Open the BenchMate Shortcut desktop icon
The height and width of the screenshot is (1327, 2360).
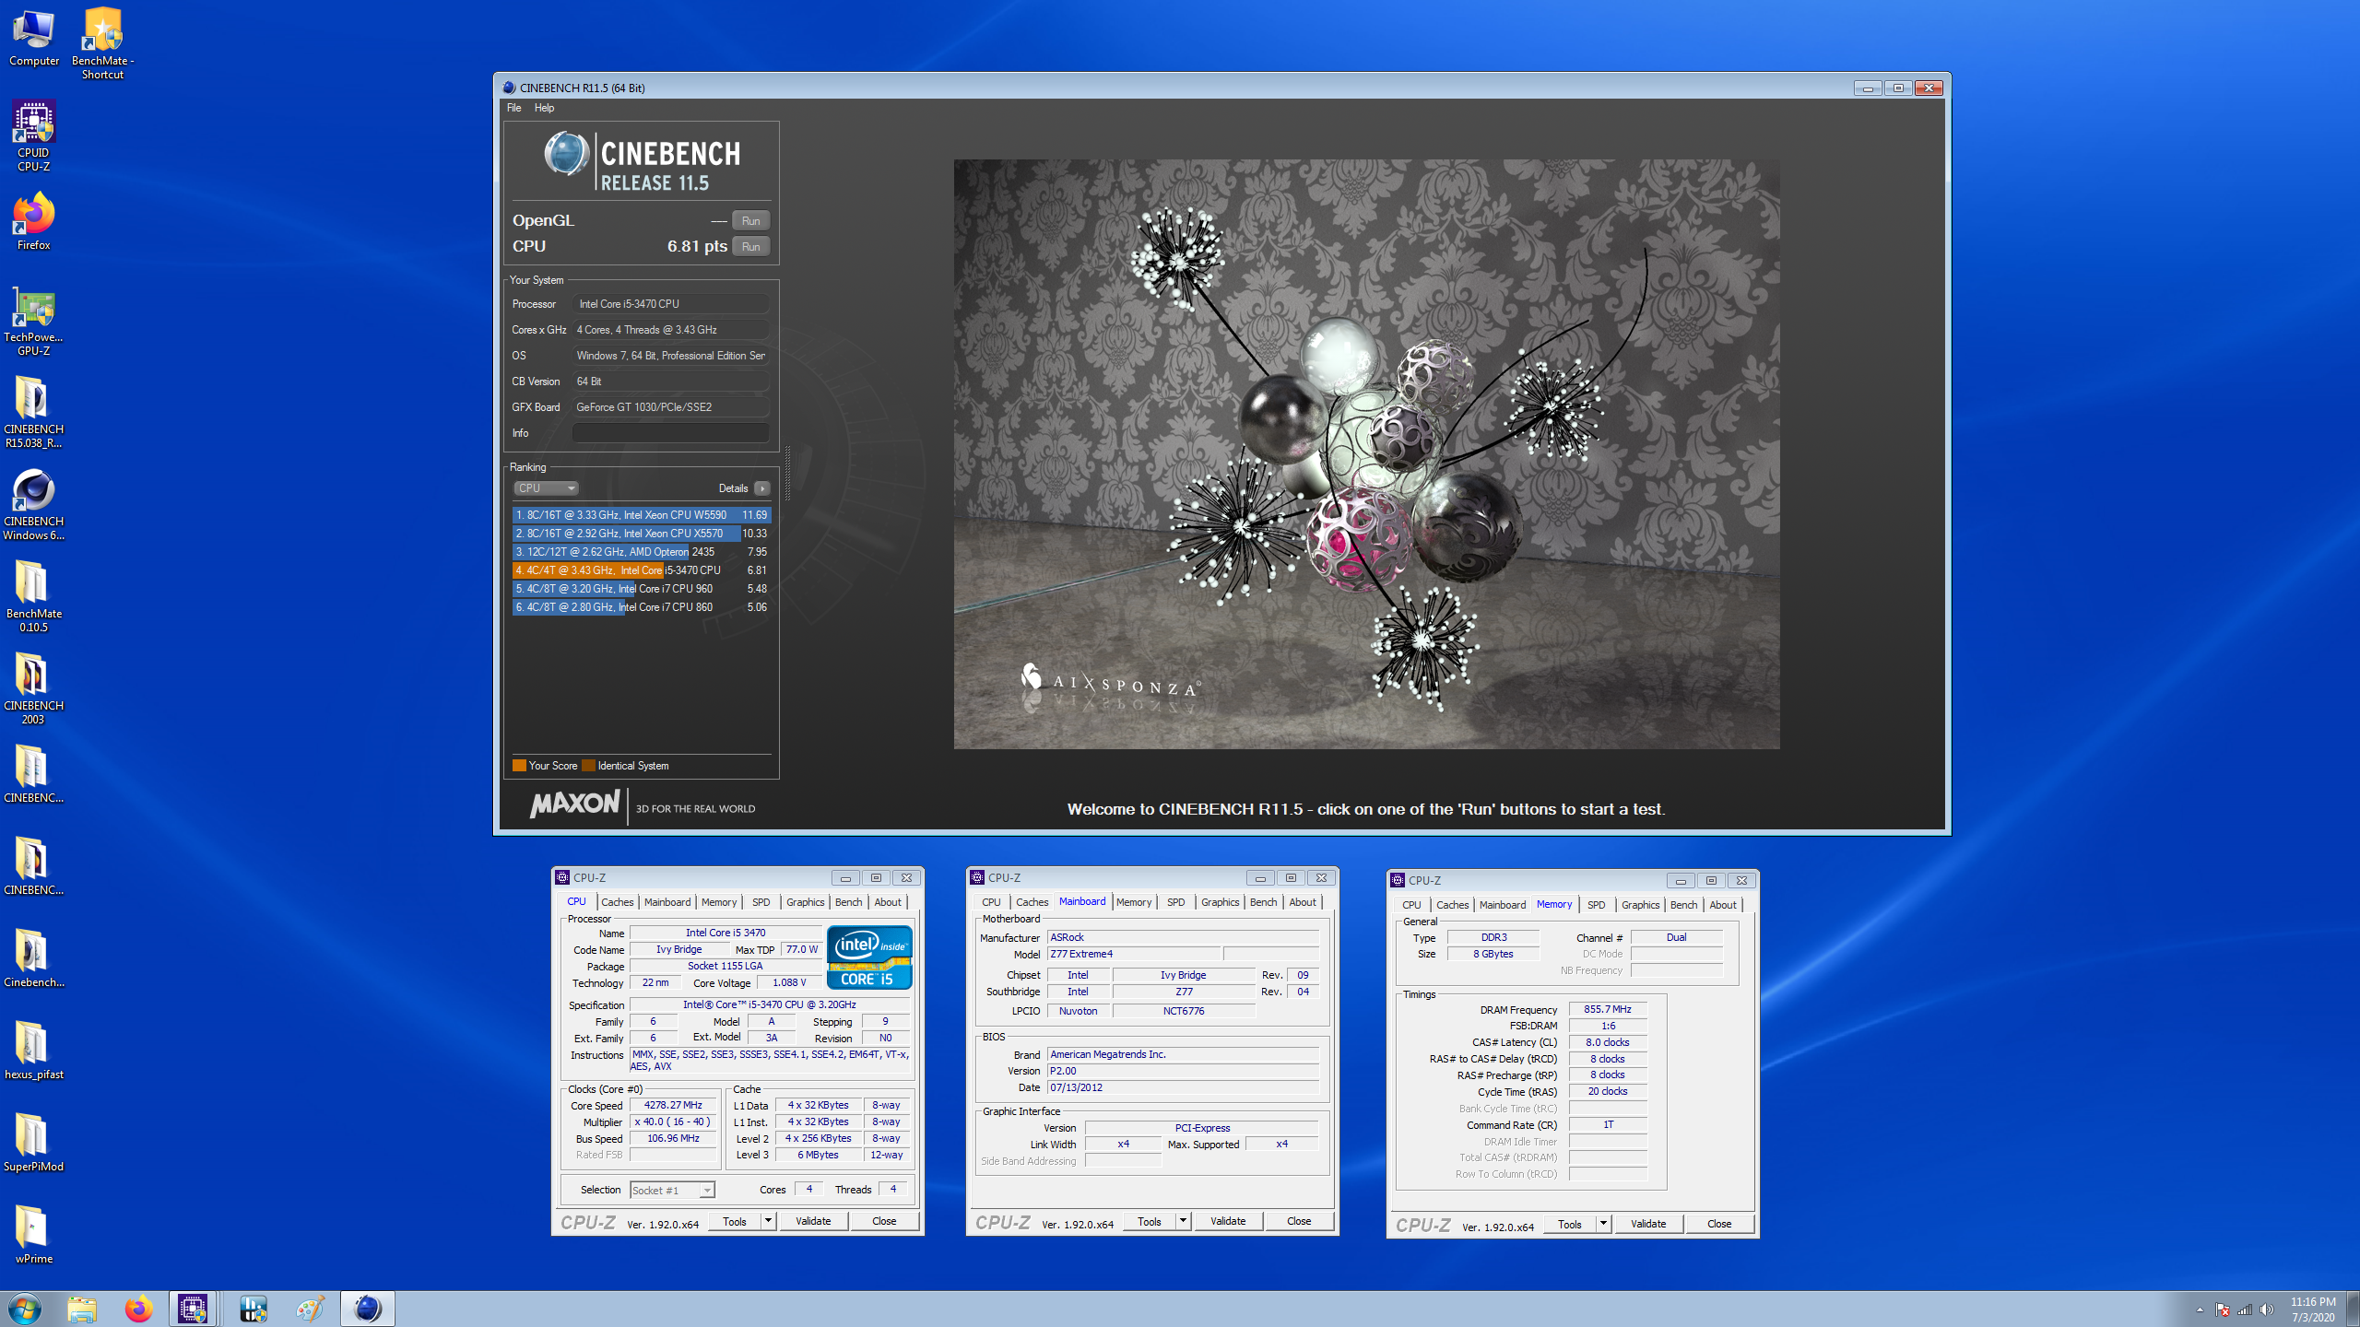tap(102, 43)
